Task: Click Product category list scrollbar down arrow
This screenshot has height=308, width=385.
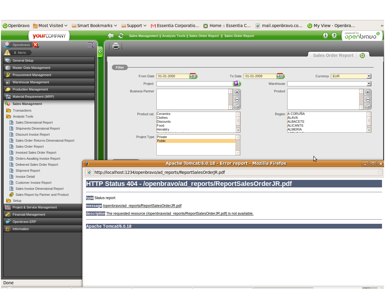Action: (x=238, y=130)
